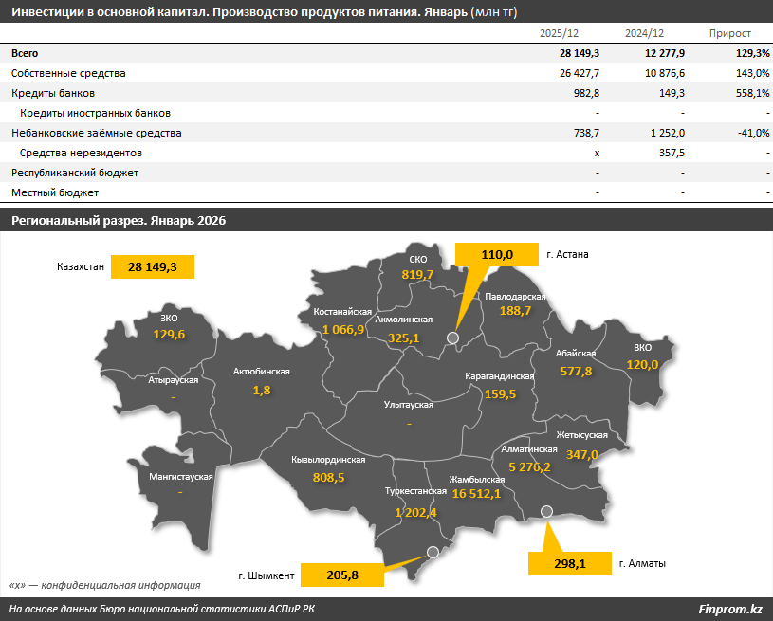Click the Finprom.kz link in footer
Screen dimensions: 773x621
(x=729, y=609)
